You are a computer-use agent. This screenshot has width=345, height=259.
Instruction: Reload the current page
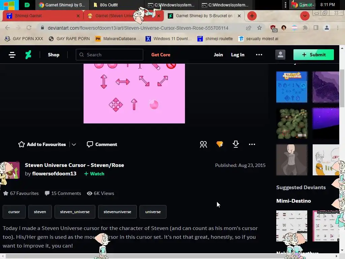point(29,28)
